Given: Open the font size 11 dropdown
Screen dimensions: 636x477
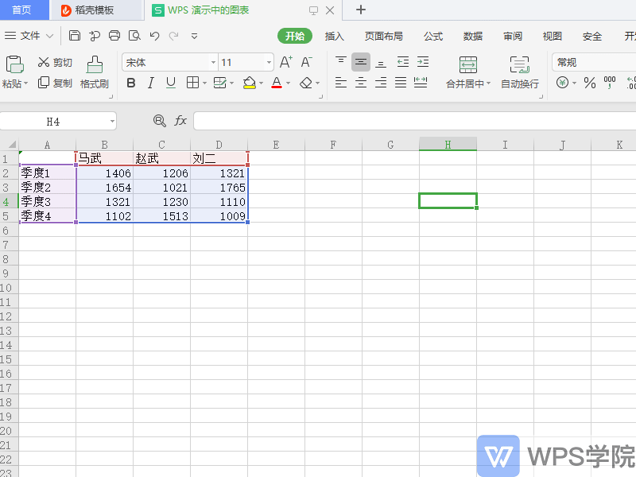Looking at the screenshot, I should [269, 63].
